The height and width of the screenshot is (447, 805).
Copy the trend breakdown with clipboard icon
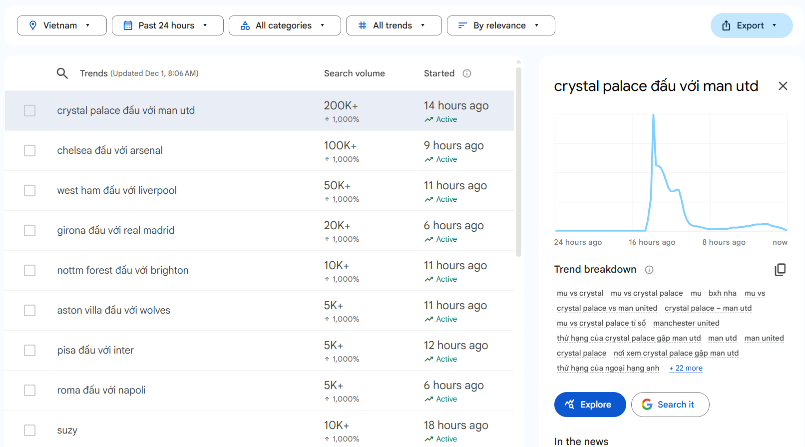pos(780,270)
